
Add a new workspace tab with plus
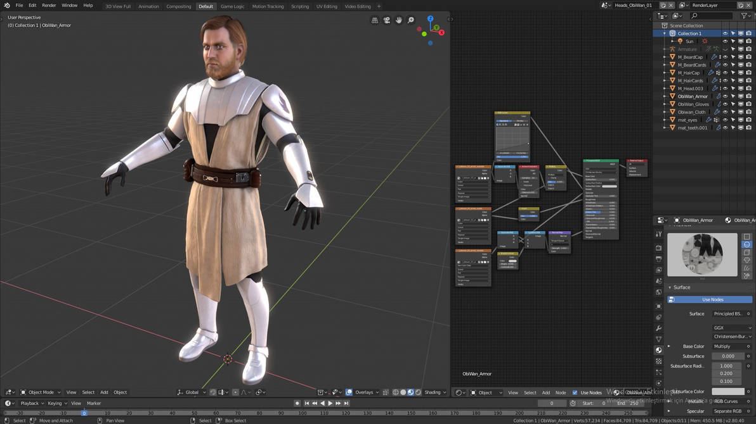pyautogui.click(x=379, y=6)
